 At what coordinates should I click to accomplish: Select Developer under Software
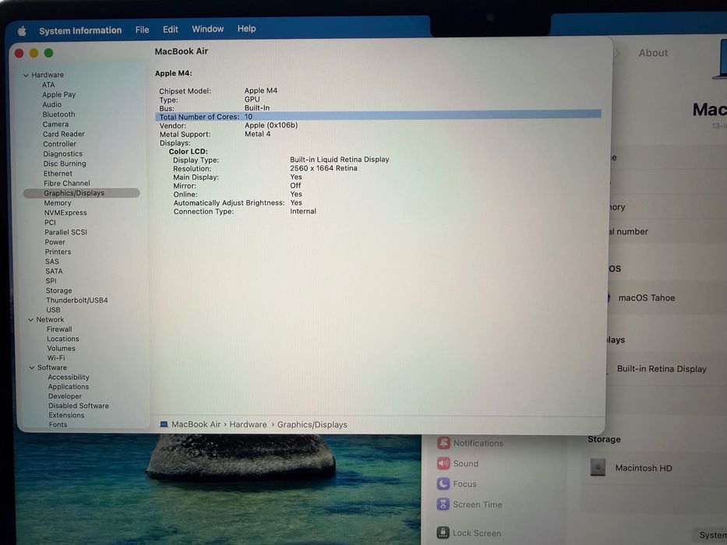(65, 396)
